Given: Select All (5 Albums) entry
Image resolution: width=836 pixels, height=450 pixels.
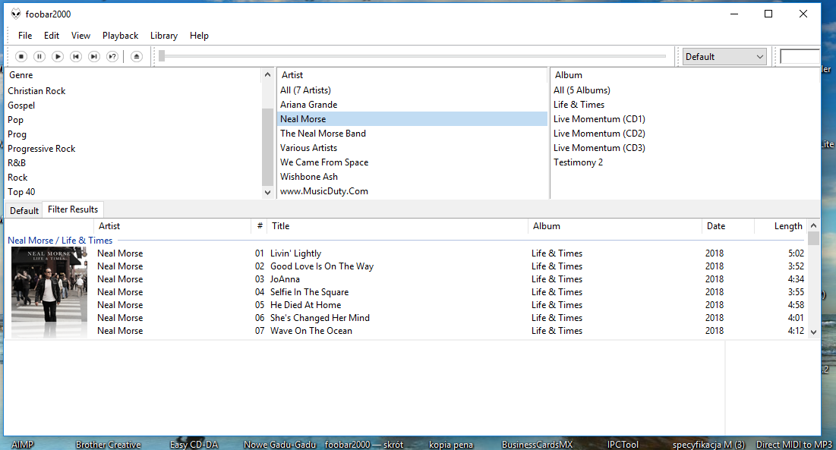Looking at the screenshot, I should click(x=685, y=90).
